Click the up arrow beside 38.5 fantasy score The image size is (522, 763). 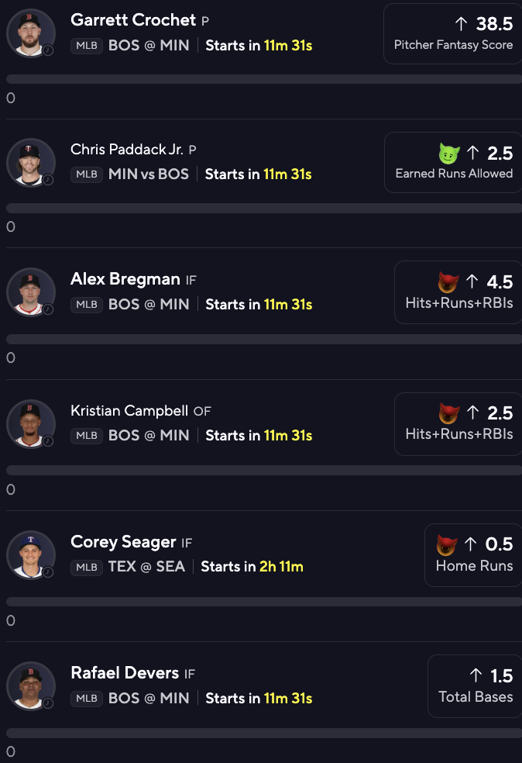coord(462,23)
